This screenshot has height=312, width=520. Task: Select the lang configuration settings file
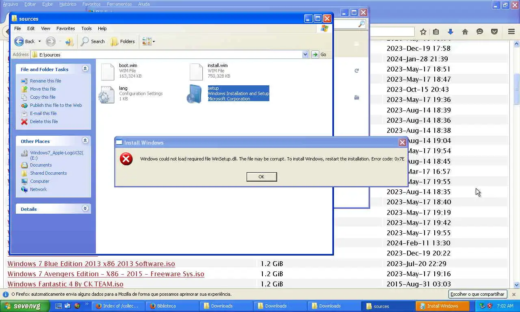[x=106, y=94]
